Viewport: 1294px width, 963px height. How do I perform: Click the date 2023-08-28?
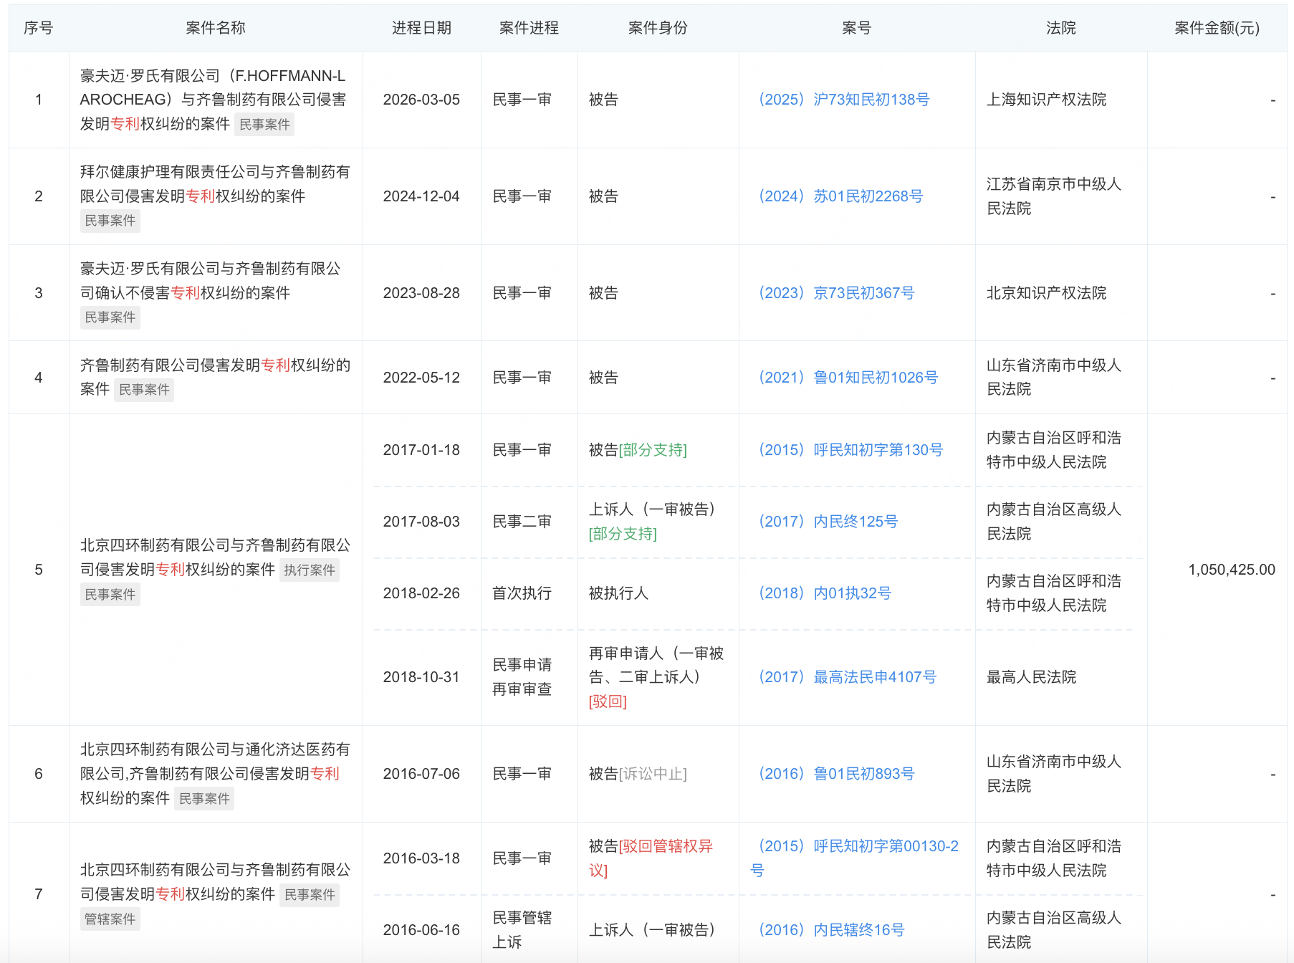click(x=421, y=293)
